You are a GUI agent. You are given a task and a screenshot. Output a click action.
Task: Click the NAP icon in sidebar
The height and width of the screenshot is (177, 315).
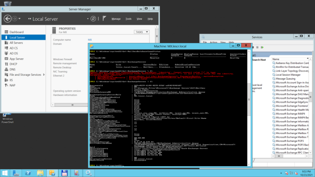click(6, 85)
